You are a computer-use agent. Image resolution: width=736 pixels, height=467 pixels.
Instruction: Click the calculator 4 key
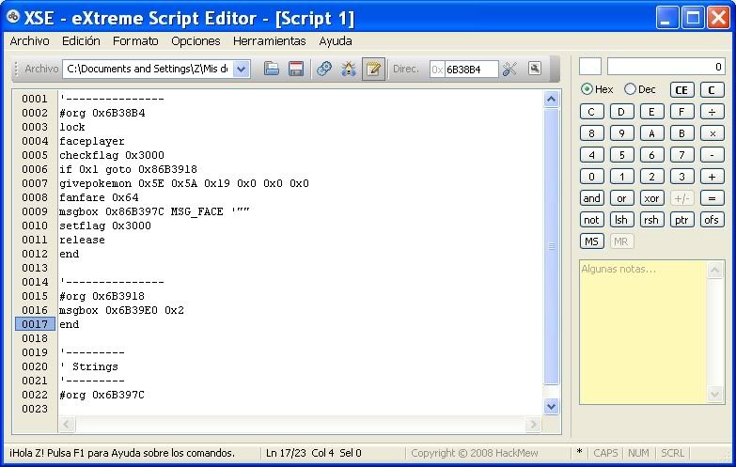(x=591, y=155)
